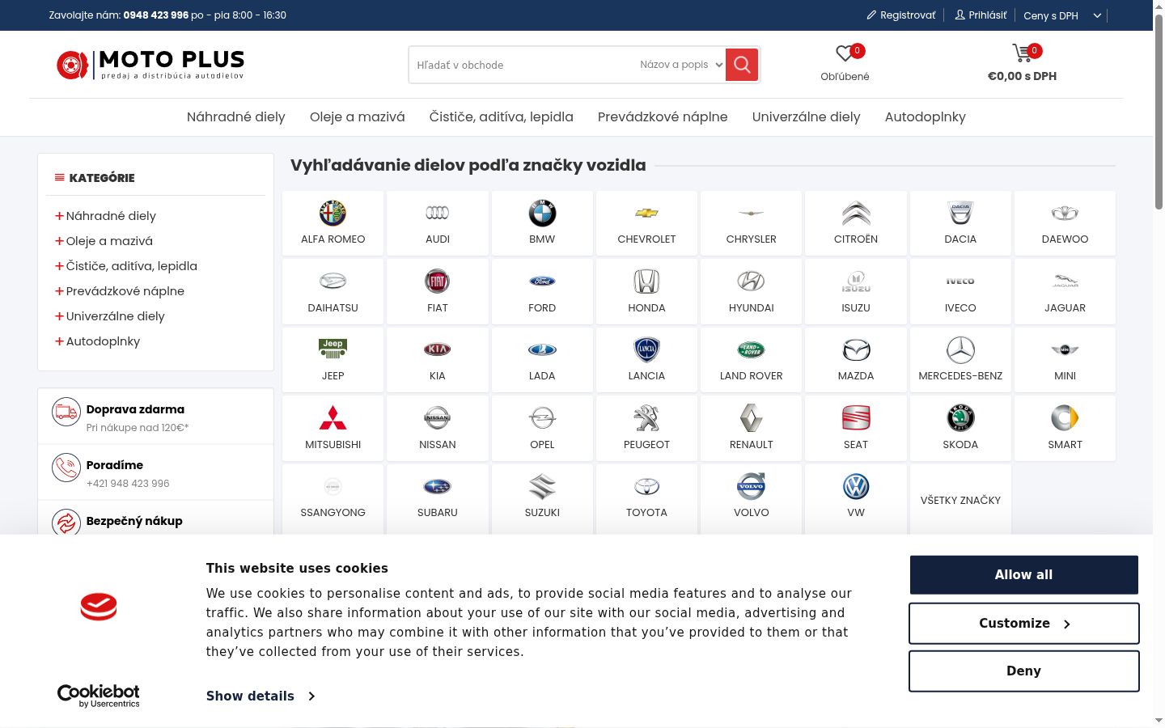Click Allow all cookies button
This screenshot has width=1165, height=728.
(x=1023, y=574)
